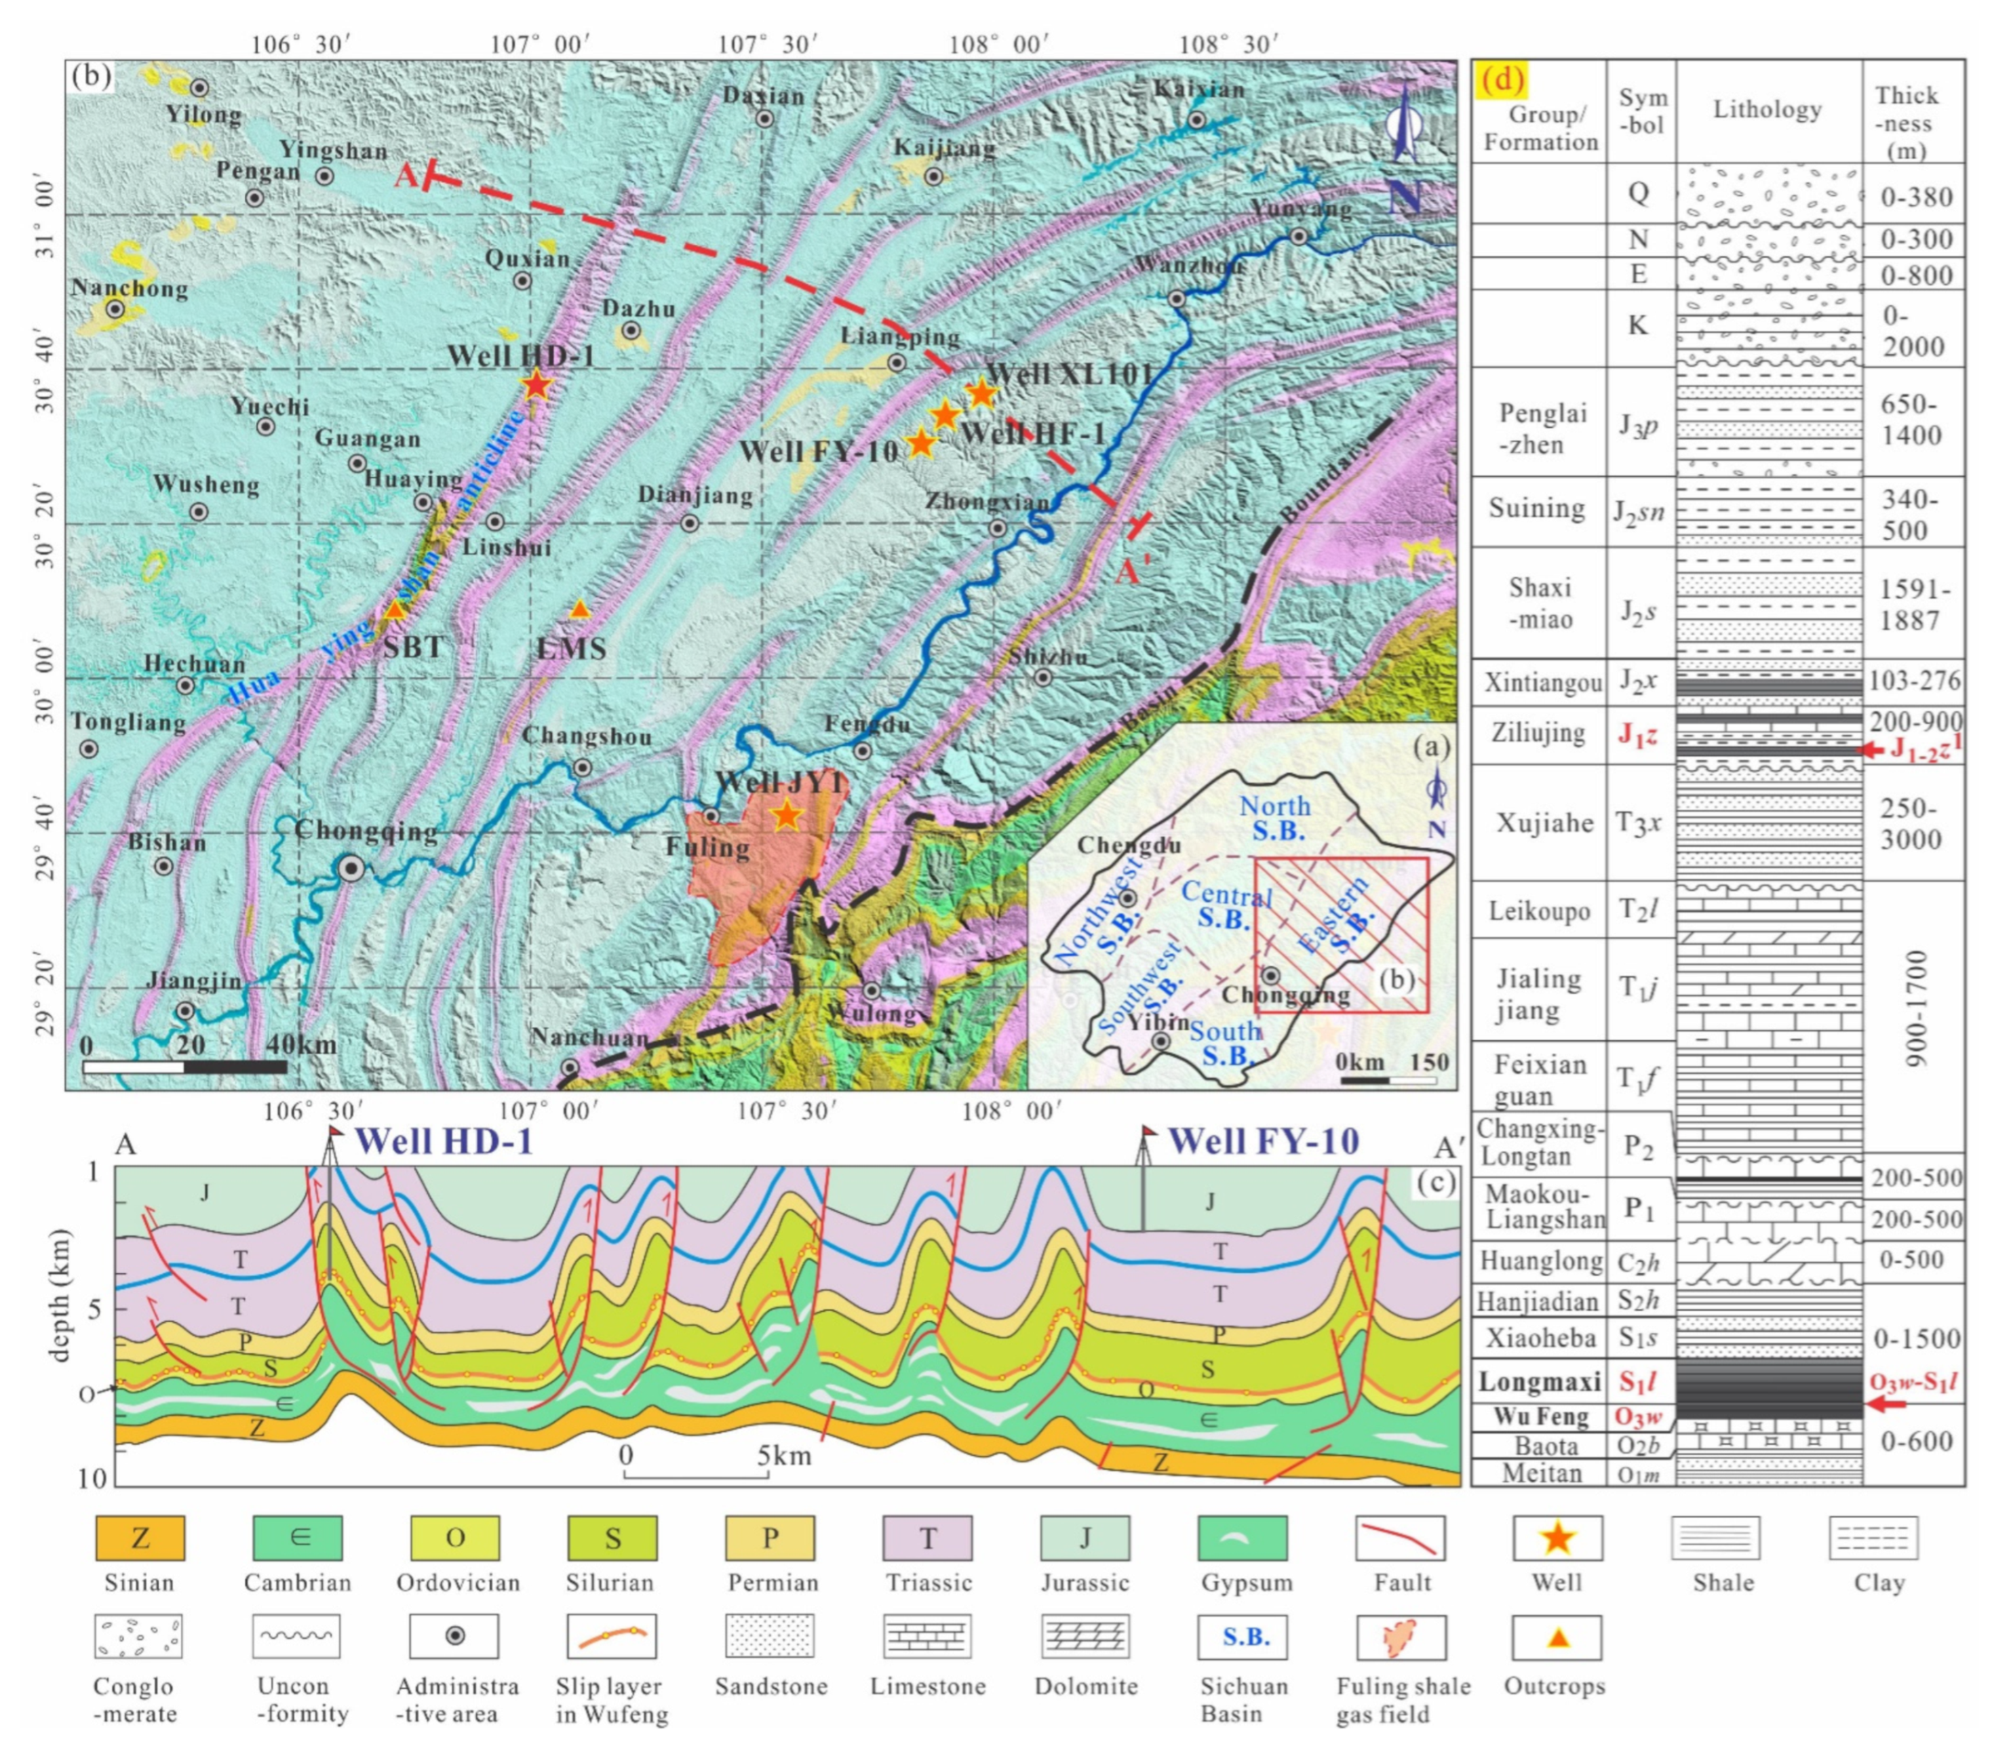This screenshot has width=2011, height=1750.
Task: Click the Fuling shale gas field legend symbol
Action: [x=1400, y=1637]
